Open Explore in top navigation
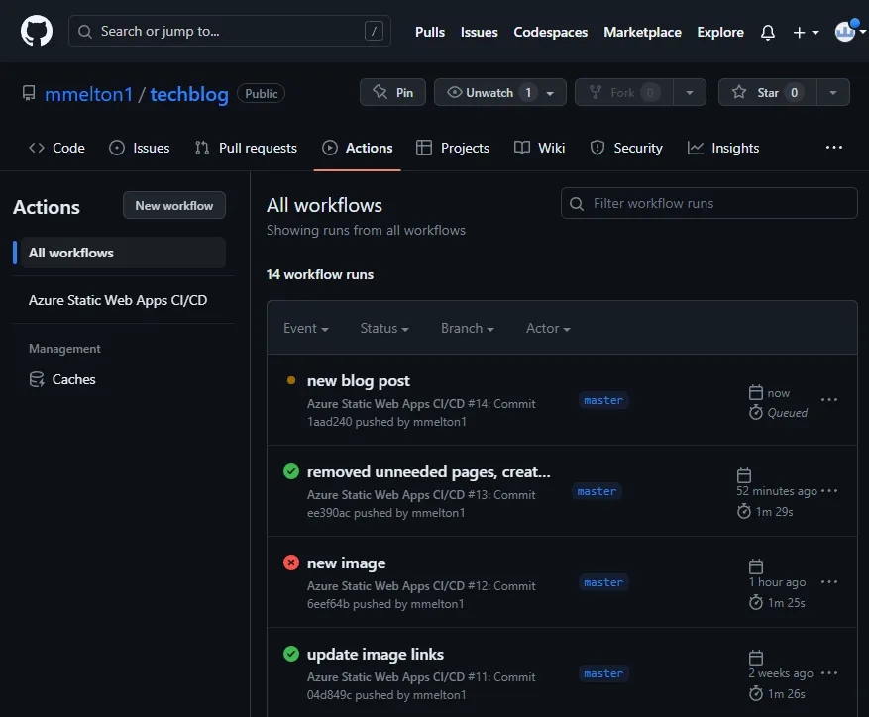 pyautogui.click(x=720, y=32)
